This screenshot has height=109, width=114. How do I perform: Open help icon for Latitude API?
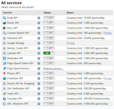(x=39, y=53)
